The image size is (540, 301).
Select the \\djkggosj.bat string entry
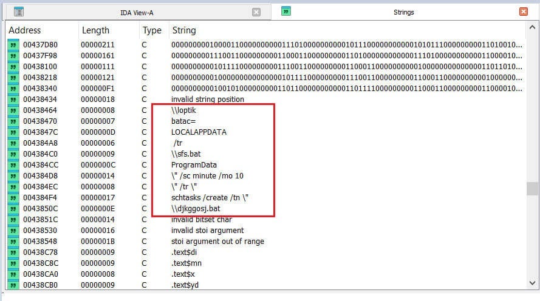tap(196, 209)
